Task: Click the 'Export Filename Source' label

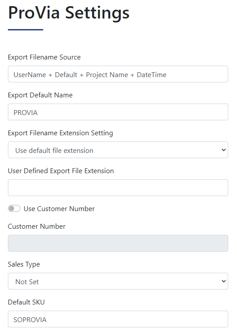Action: click(44, 57)
